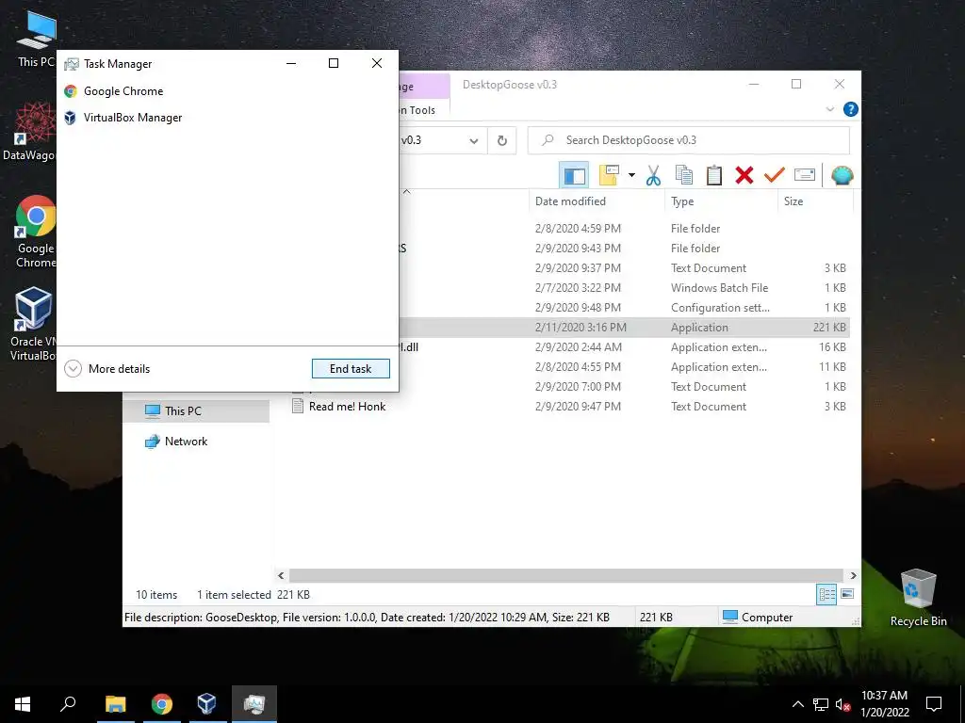
Task: Open the Recycle Bin on desktop
Action: point(918,598)
